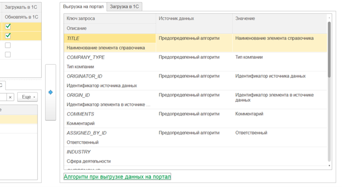Viewport: 342px width, 187px height.
Task: Open the Еще dropdown menu
Action: coord(27,97)
